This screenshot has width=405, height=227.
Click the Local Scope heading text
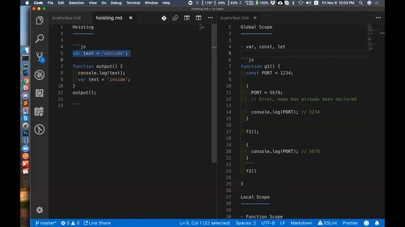[255, 197]
